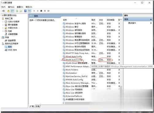Open the 操作(A) menu
The width and height of the screenshot is (154, 113).
point(11,7)
